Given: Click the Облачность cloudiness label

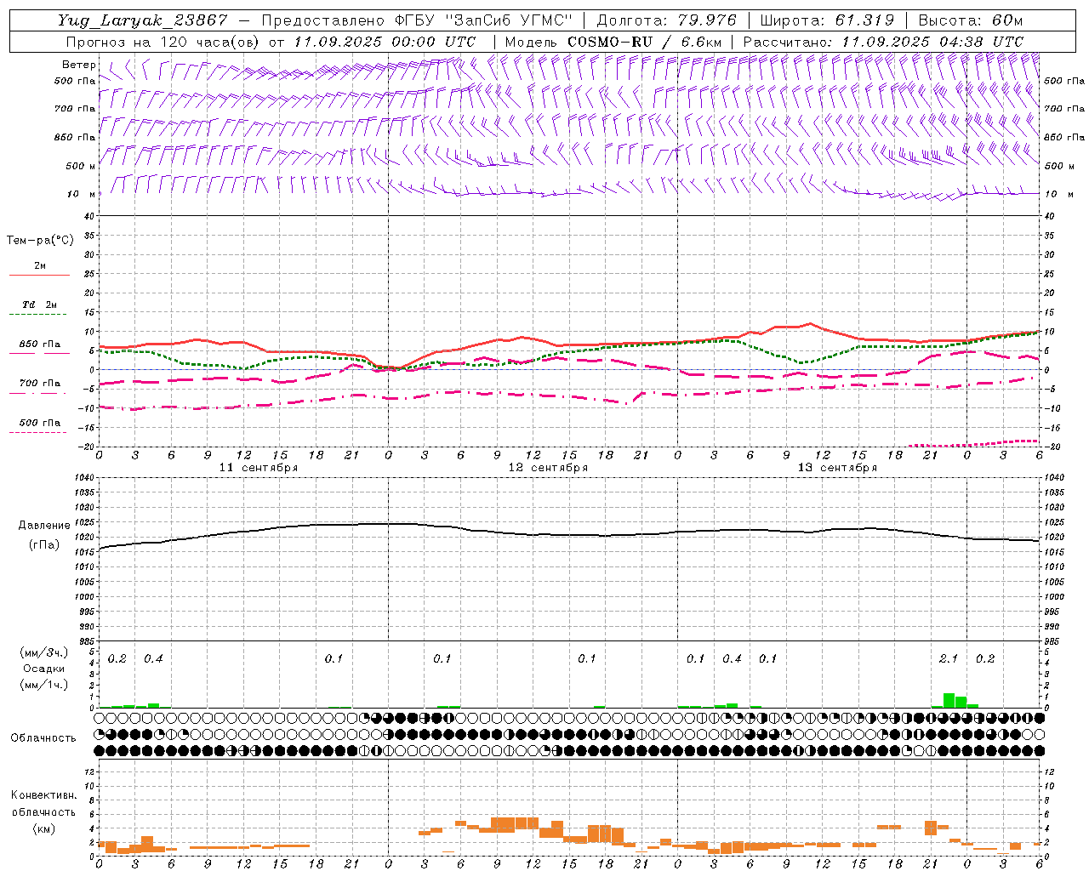Looking at the screenshot, I should pos(43,738).
